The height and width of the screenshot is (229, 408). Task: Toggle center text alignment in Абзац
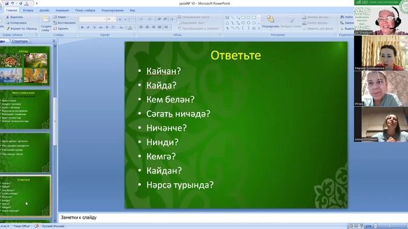[x=147, y=27]
